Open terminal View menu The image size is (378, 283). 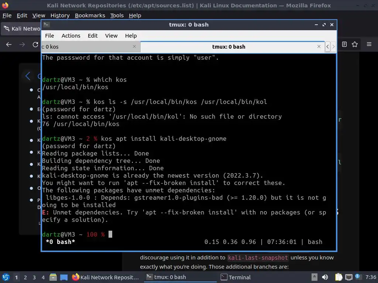[111, 36]
